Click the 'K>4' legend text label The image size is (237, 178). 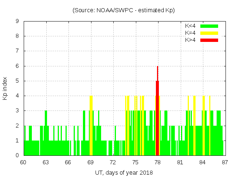coord(190,40)
